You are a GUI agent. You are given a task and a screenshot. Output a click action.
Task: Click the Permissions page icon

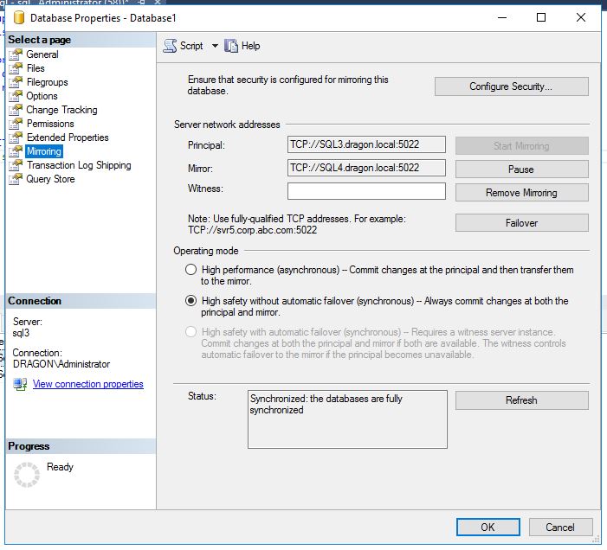coord(15,124)
